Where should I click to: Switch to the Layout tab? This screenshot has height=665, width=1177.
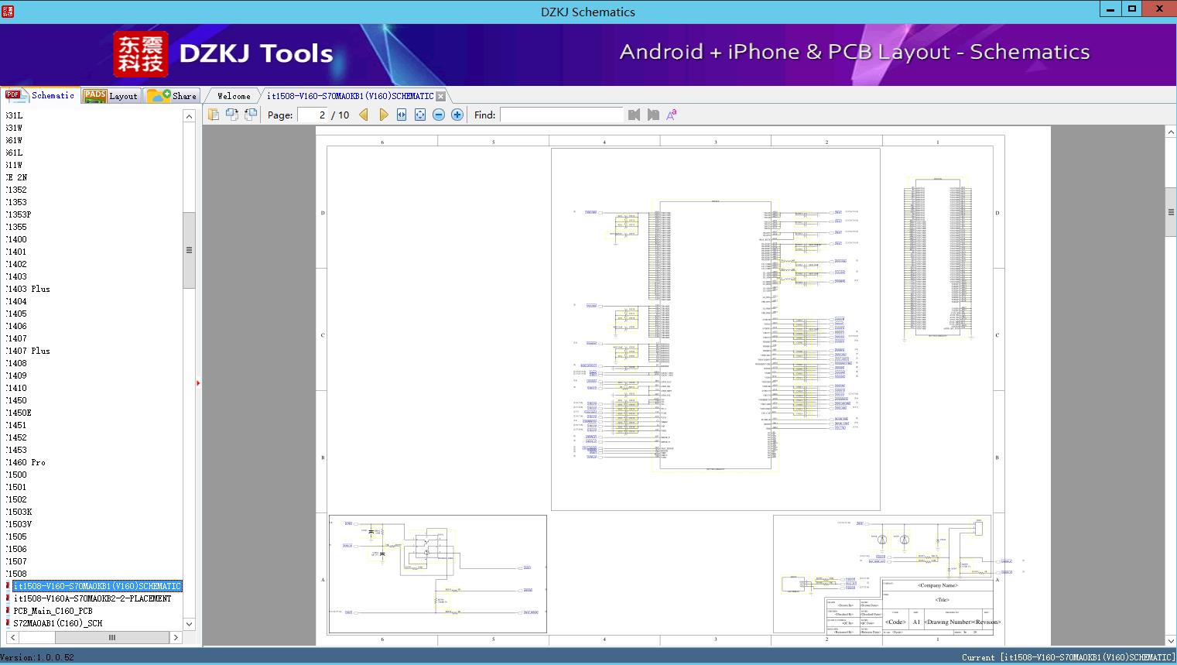pyautogui.click(x=111, y=96)
